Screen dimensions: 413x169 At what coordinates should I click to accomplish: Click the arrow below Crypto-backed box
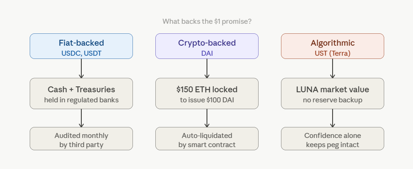pos(207,69)
